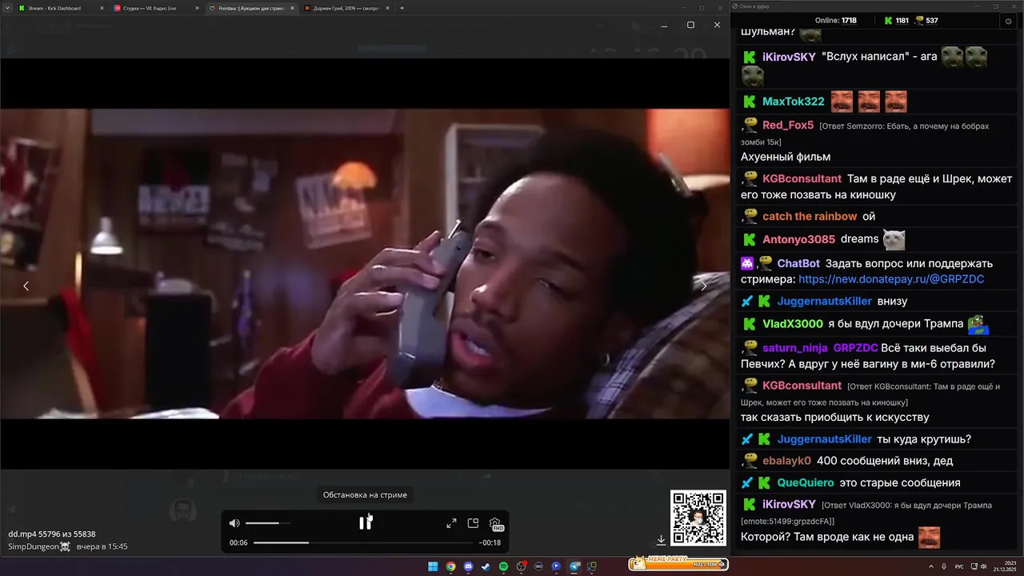Open chat window settings gear

[1008, 21]
